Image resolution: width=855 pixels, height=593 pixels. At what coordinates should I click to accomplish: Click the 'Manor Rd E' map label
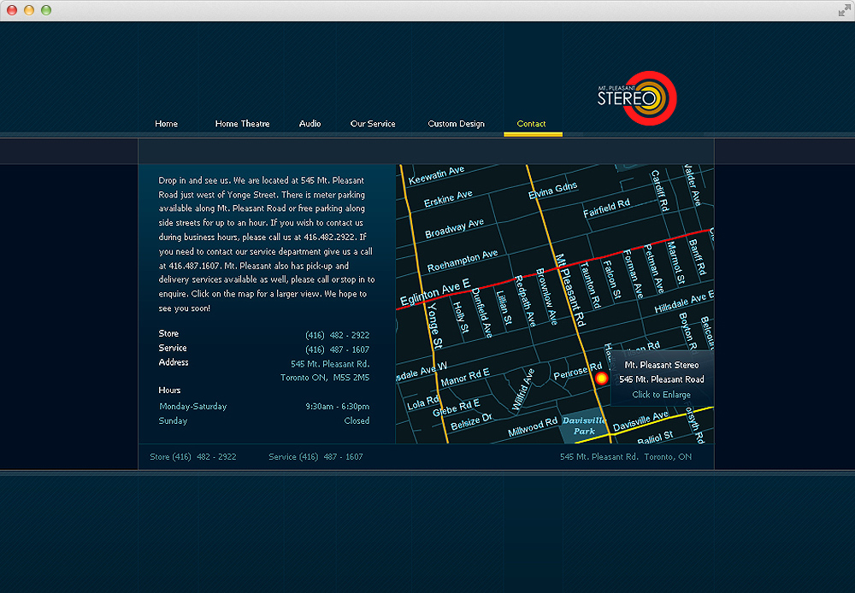465,377
